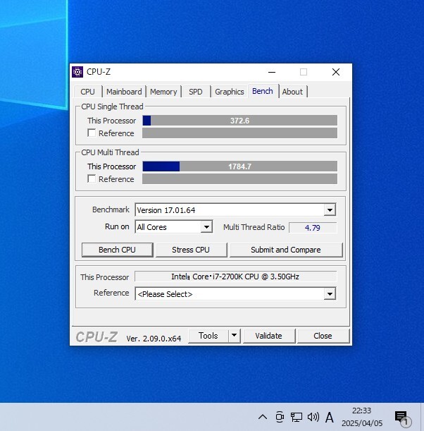Show hidden tray icons chevron
The height and width of the screenshot is (431, 424).
pos(263,417)
